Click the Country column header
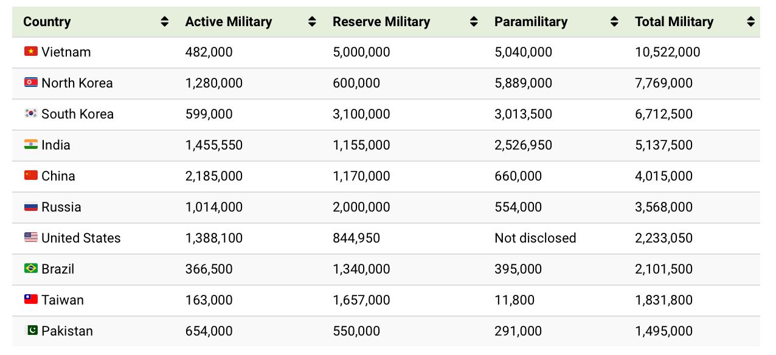776x355 pixels. [x=47, y=22]
